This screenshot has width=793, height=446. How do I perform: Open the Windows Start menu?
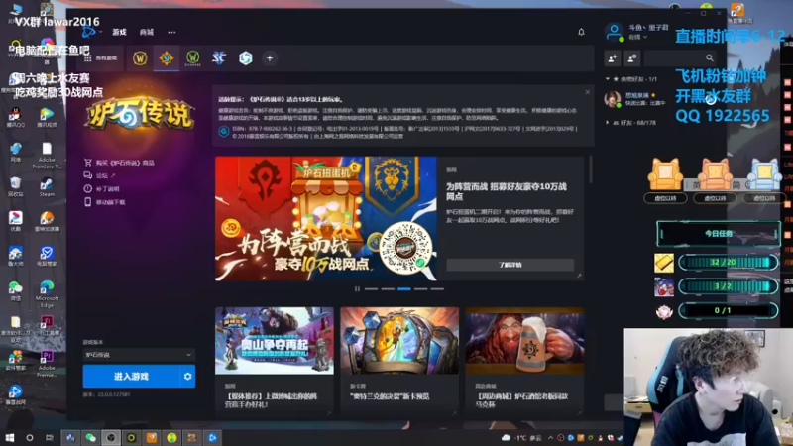coord(10,437)
